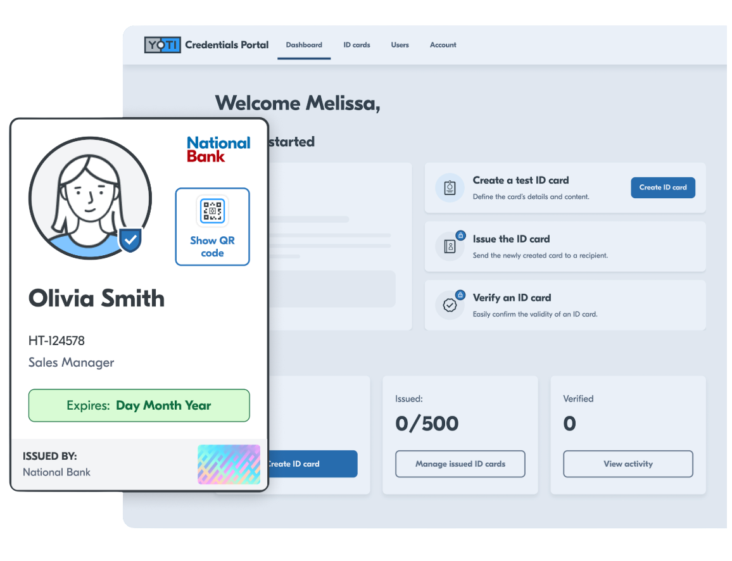
Task: Click the blue verified shield badge
Action: (x=130, y=241)
